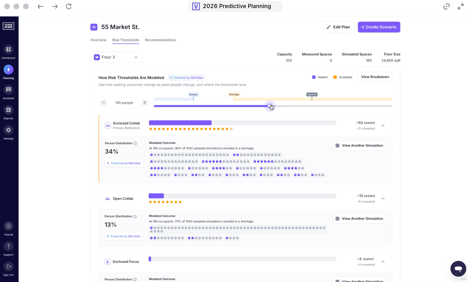Go forward with browser arrow

click(55, 6)
